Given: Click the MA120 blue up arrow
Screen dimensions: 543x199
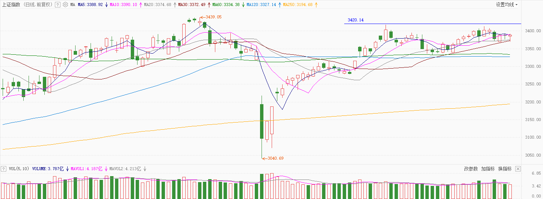Looking at the screenshot, I should [x=279, y=5].
